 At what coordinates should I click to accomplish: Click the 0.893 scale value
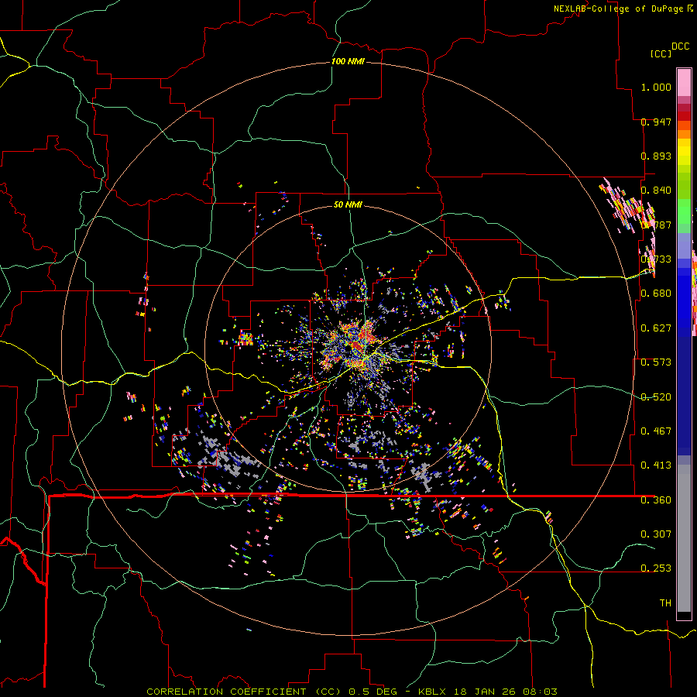tap(656, 156)
